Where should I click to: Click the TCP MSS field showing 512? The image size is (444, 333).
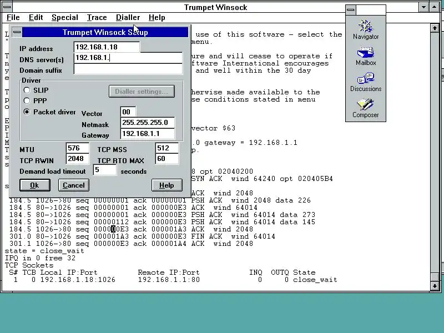(x=167, y=148)
